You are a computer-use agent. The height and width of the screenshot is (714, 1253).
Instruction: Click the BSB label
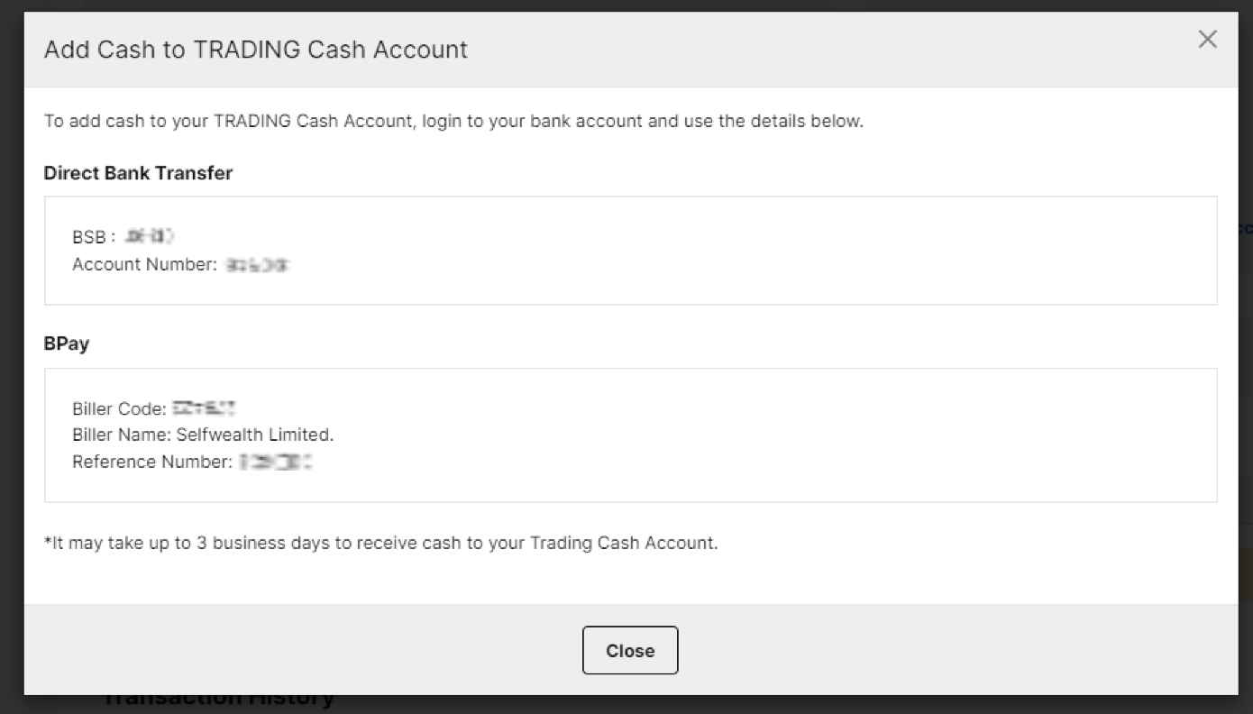pyautogui.click(x=94, y=237)
